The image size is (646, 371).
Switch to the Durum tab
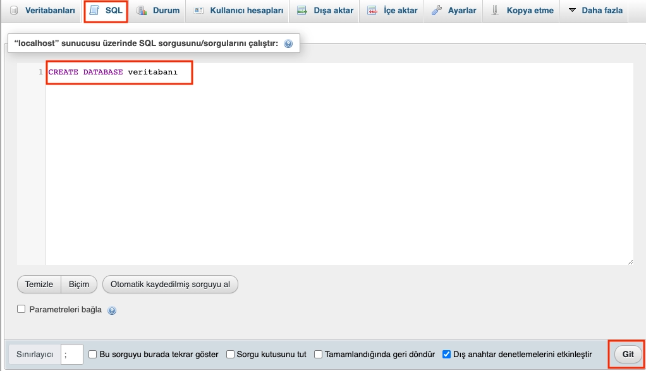coord(158,10)
